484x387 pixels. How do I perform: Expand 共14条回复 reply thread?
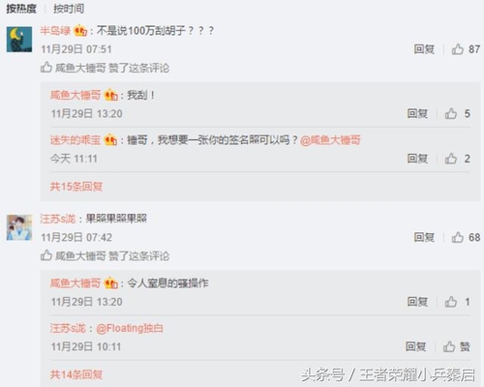coord(76,374)
